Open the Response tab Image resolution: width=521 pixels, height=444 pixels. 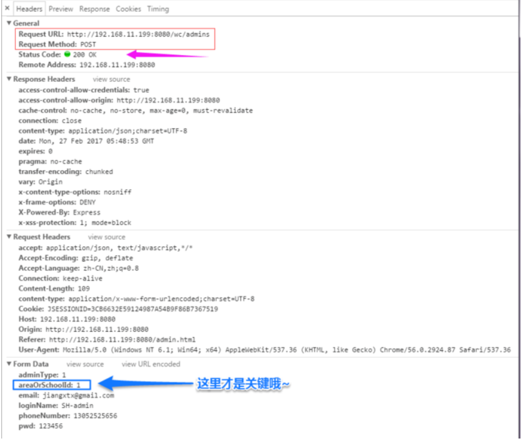pos(94,9)
